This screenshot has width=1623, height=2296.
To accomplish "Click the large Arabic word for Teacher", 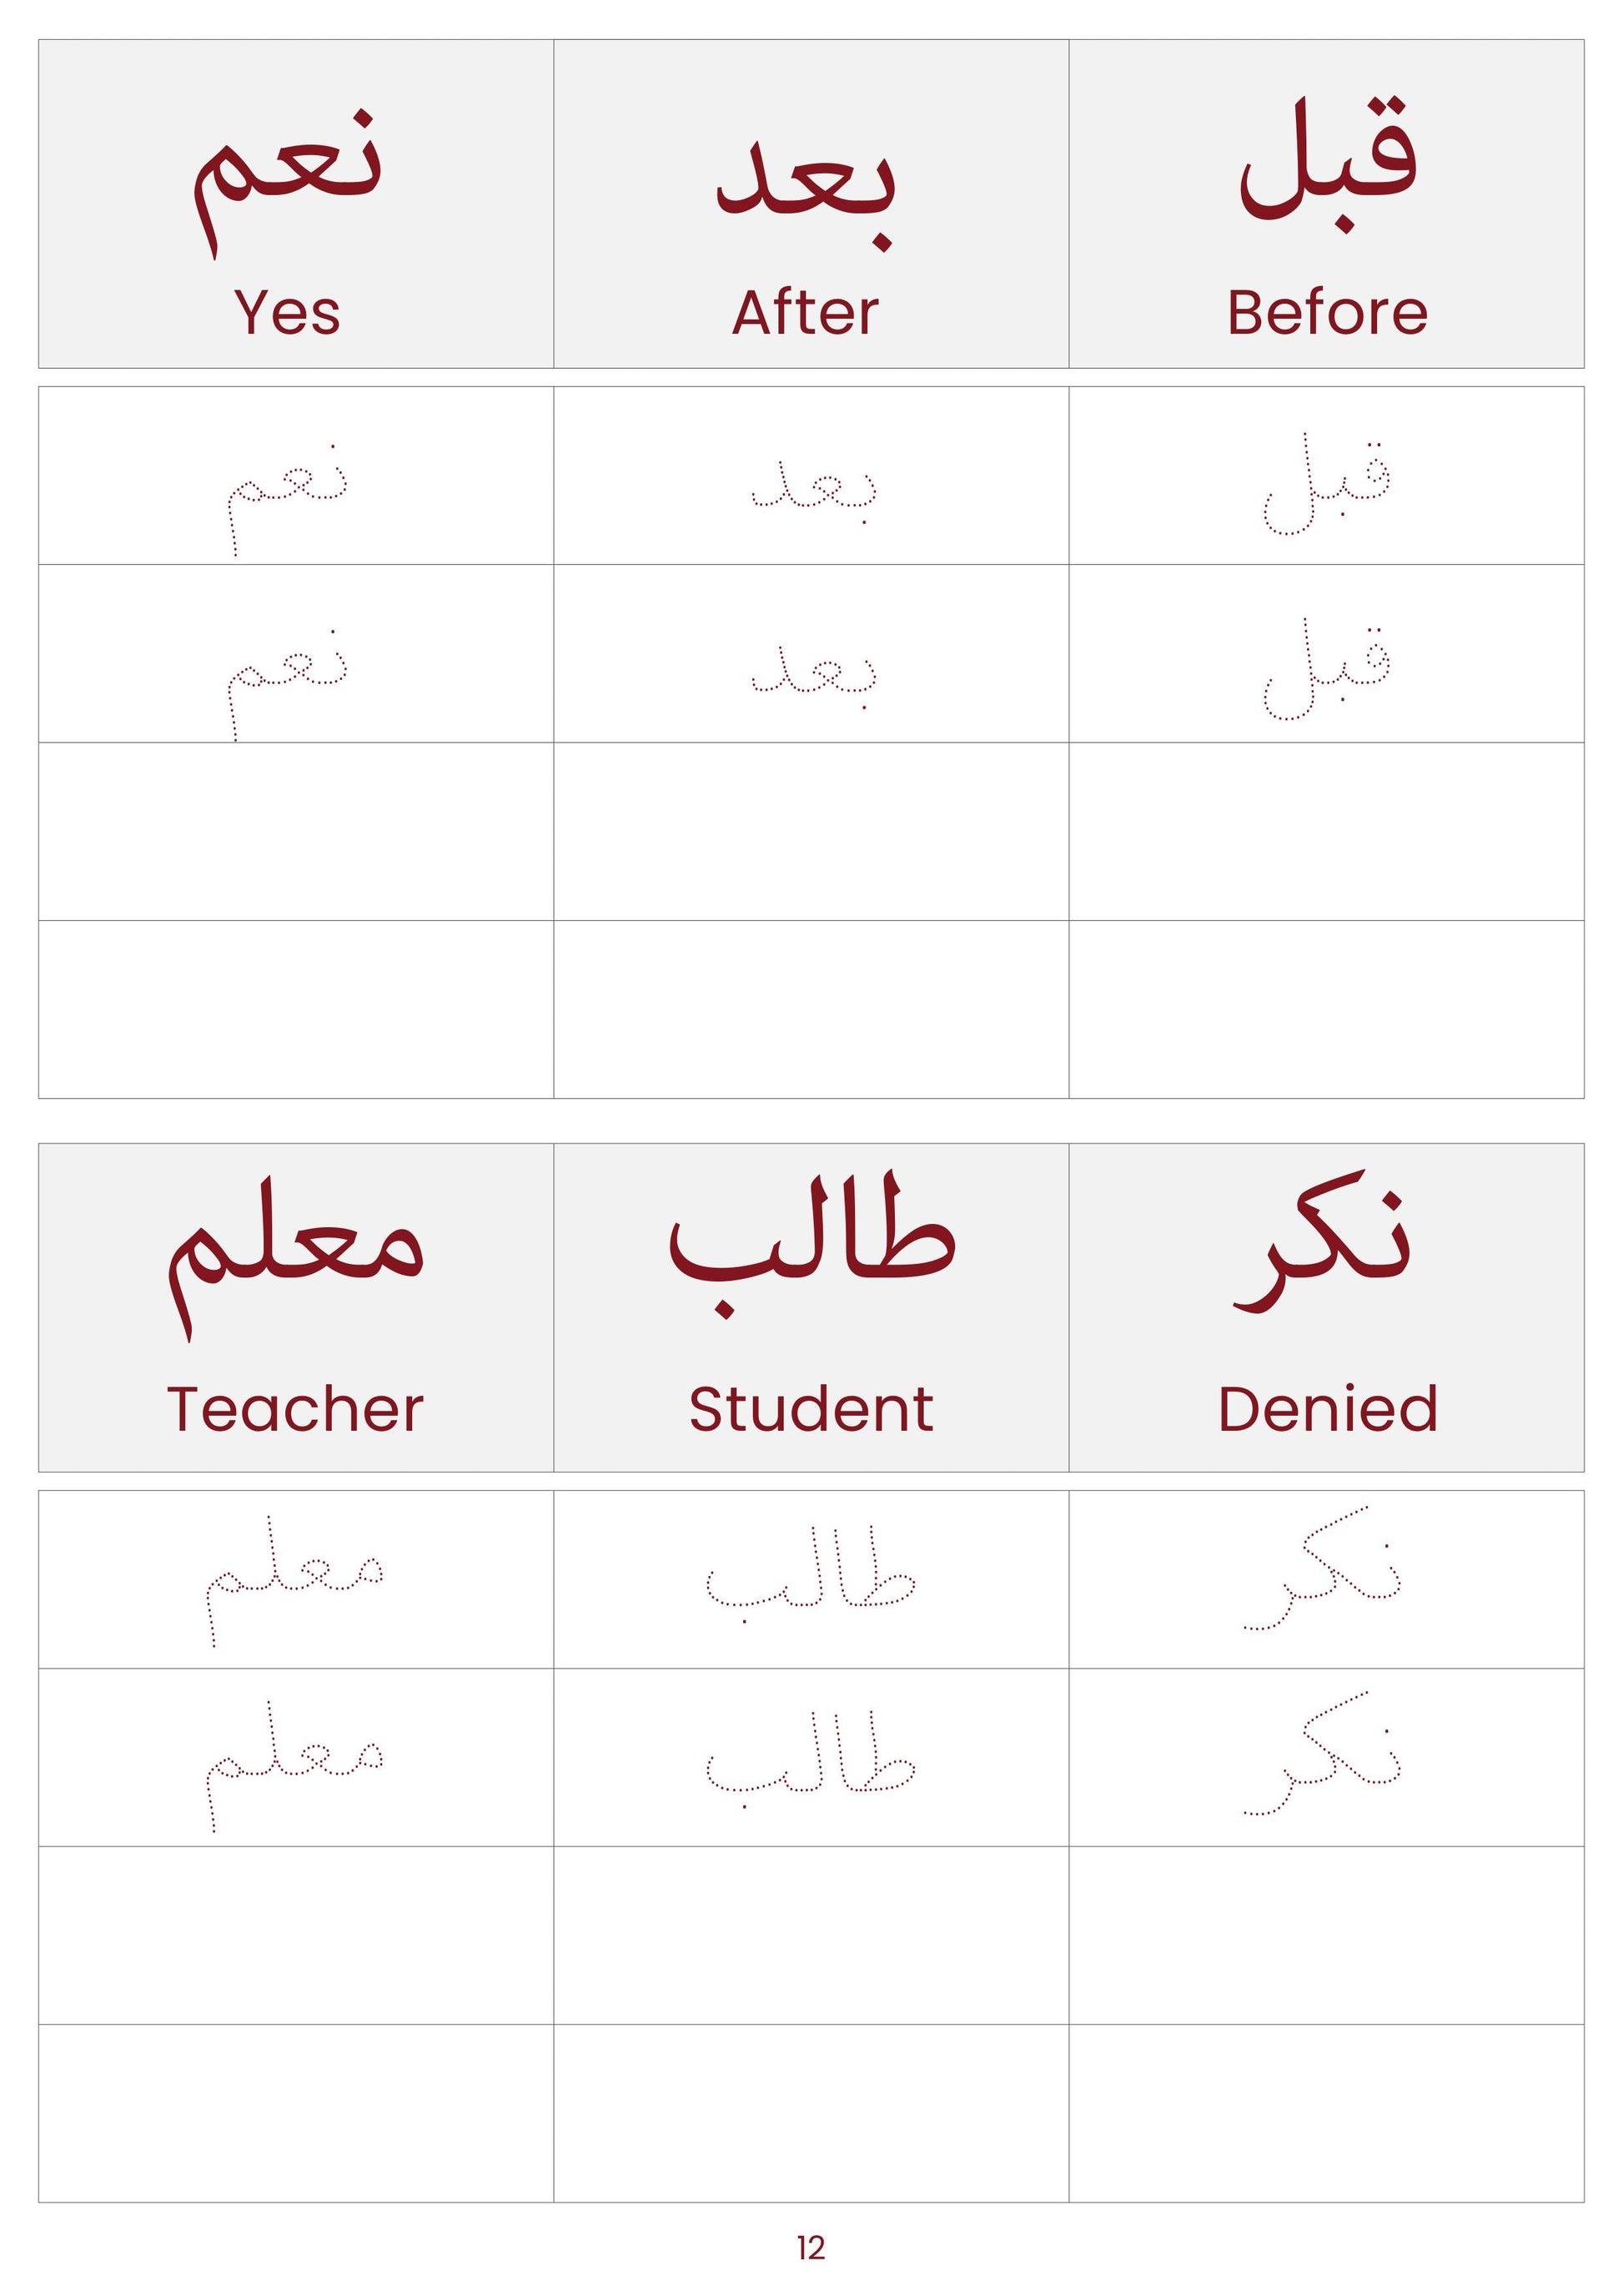I will 294,1258.
